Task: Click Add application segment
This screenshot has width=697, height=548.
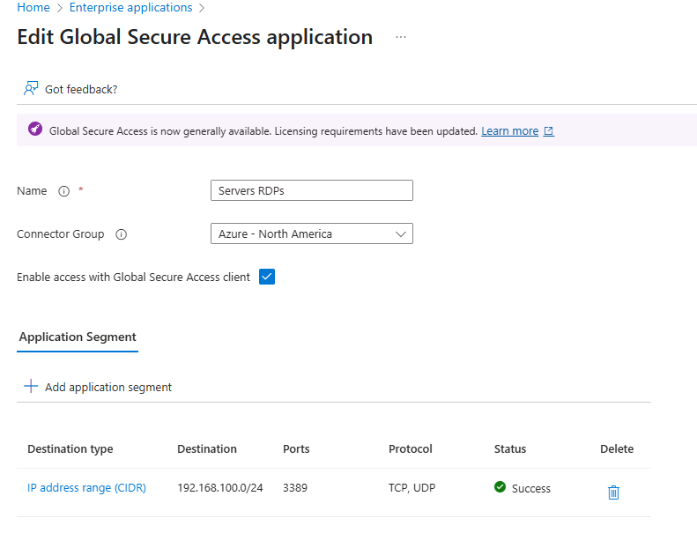Action: [108, 387]
